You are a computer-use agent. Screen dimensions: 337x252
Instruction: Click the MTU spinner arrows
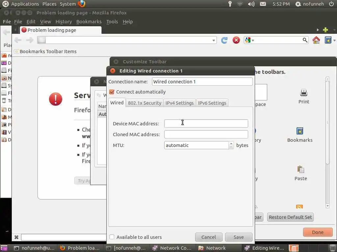click(x=231, y=145)
